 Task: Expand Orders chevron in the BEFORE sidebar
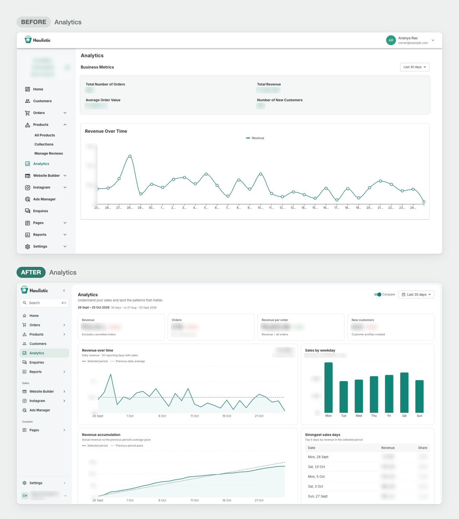pyautogui.click(x=65, y=113)
